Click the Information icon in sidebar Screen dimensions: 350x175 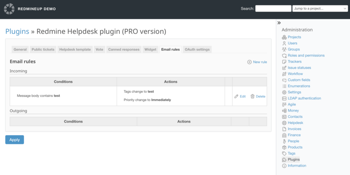click(284, 166)
